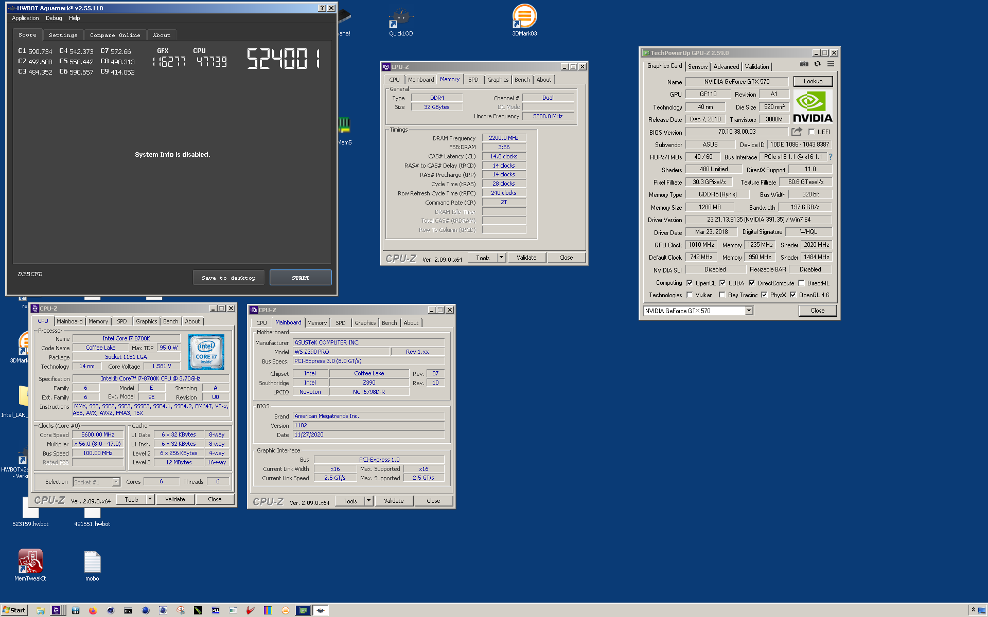Viewport: 988px width, 617px height.
Task: Click the Firefox icon in the taskbar
Action: (93, 610)
